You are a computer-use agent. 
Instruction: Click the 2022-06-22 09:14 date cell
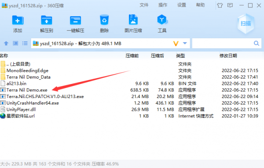pyautogui.click(x=240, y=96)
